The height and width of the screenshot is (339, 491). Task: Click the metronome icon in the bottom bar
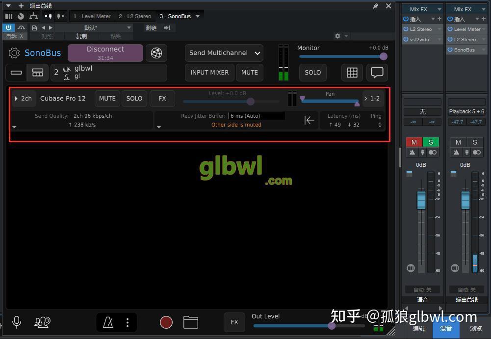click(108, 322)
